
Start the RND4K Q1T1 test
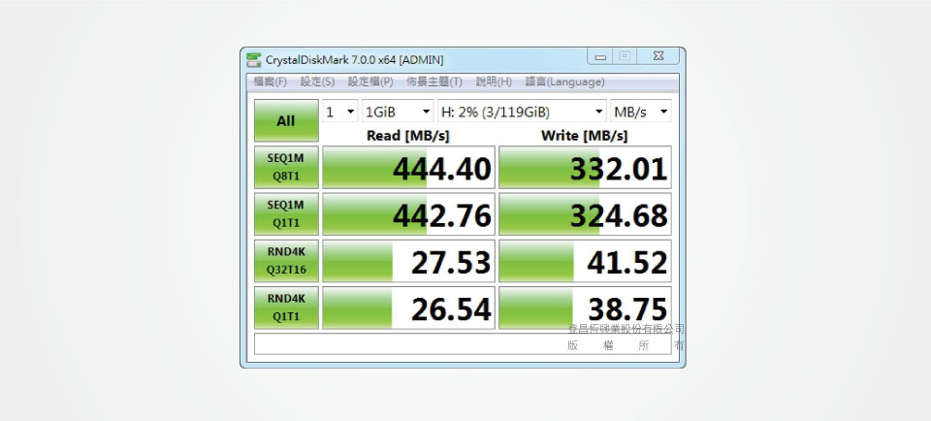click(286, 308)
